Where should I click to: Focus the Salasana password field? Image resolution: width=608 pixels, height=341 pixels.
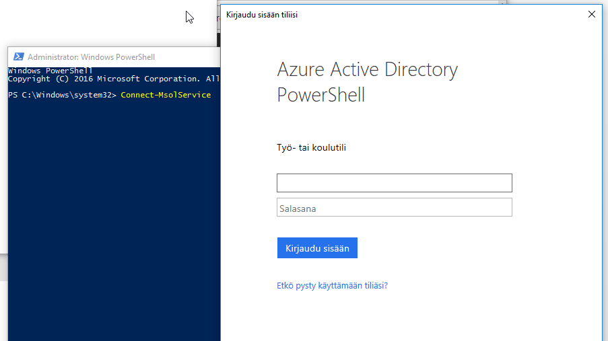coord(394,208)
